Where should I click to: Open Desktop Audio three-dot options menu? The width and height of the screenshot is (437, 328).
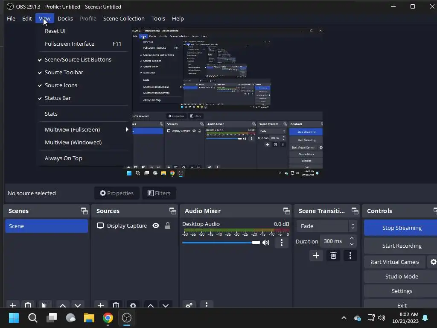[282, 243]
